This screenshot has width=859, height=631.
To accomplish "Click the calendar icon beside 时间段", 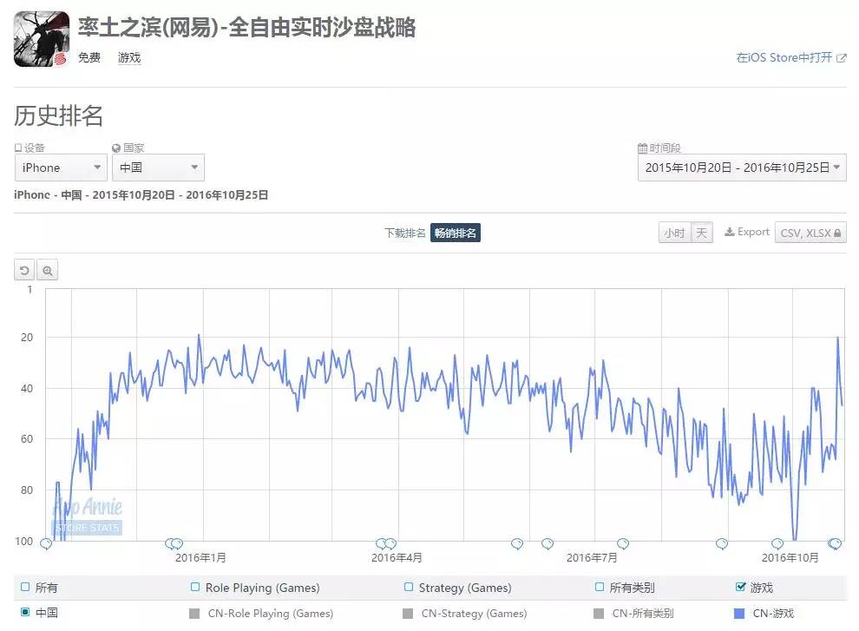I will coord(643,148).
